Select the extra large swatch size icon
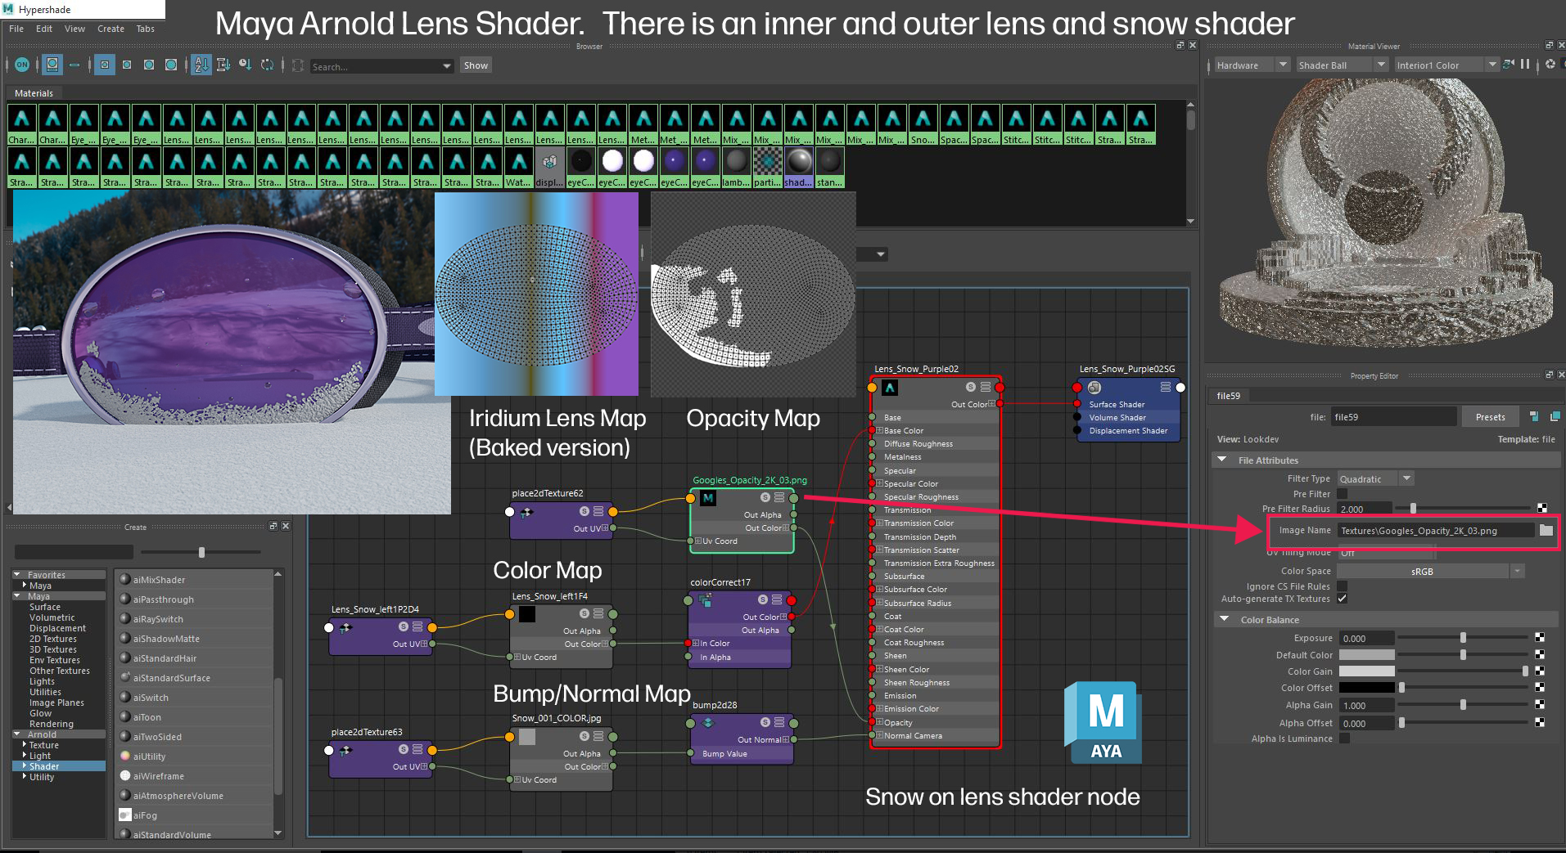 [x=170, y=65]
